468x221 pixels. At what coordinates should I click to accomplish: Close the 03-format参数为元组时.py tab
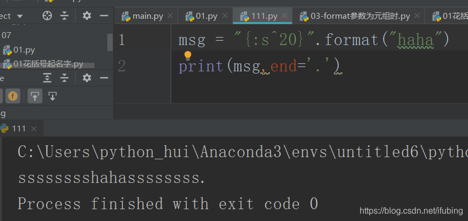click(417, 16)
